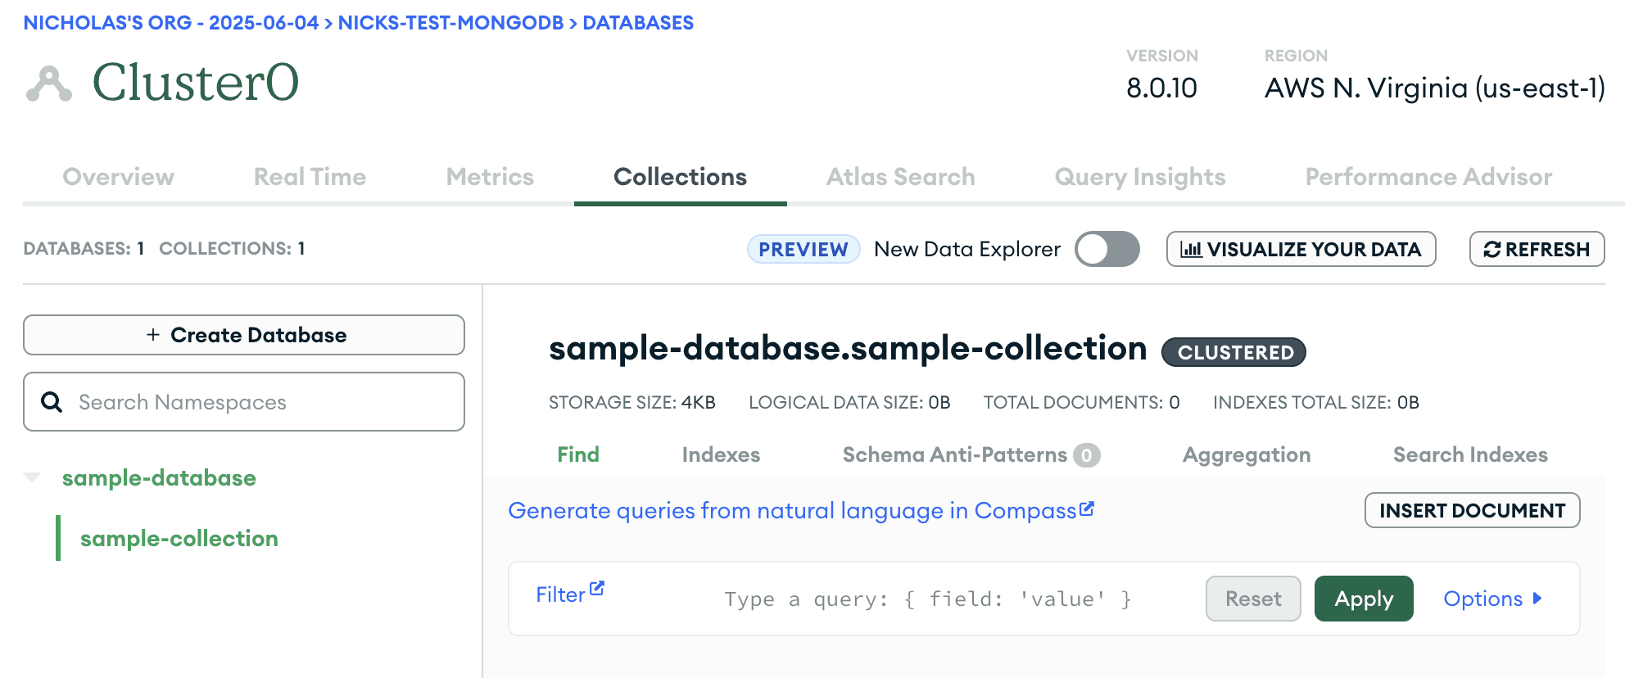This screenshot has height=678, width=1625.
Task: Open the Indexes sub-tab
Action: [721, 454]
